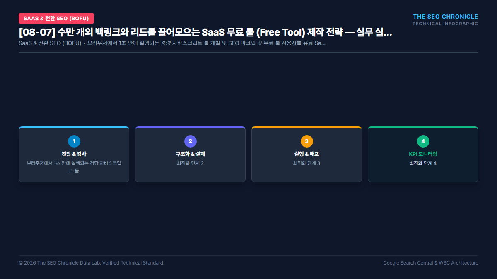Image resolution: width=497 pixels, height=279 pixels.
Task: Click THE SEO CHRONICLE brand text
Action: click(446, 17)
